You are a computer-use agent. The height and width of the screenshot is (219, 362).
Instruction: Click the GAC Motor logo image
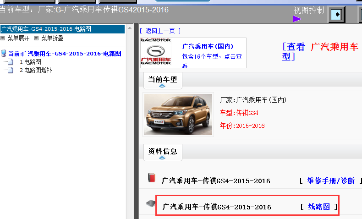click(x=156, y=52)
